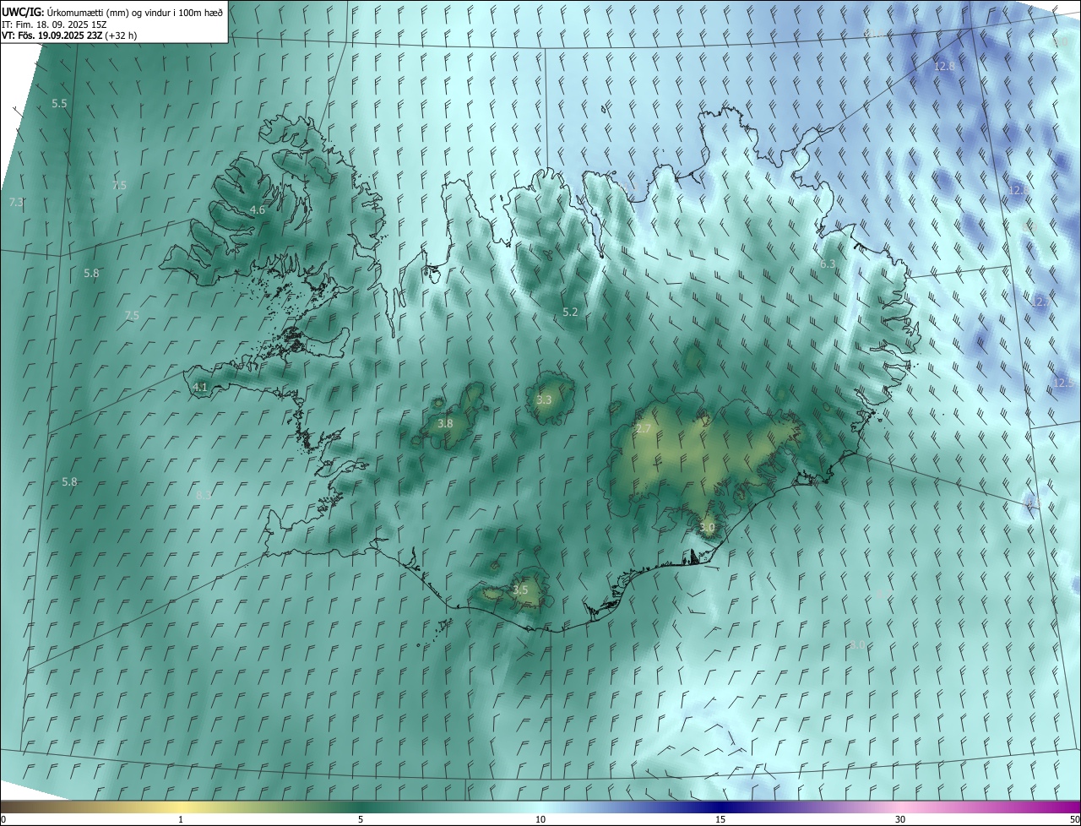
Task: Click the 12.7 value label over the sea
Action: 1040,302
